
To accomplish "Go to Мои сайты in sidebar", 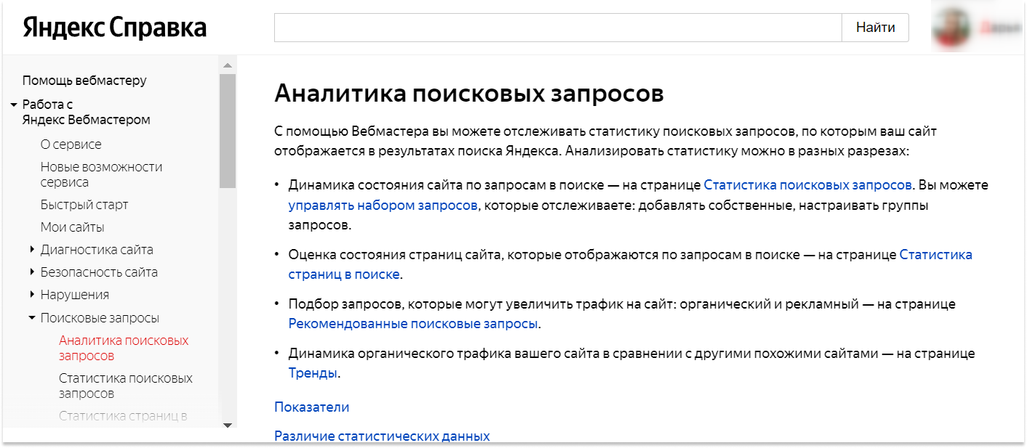I will click(x=73, y=227).
